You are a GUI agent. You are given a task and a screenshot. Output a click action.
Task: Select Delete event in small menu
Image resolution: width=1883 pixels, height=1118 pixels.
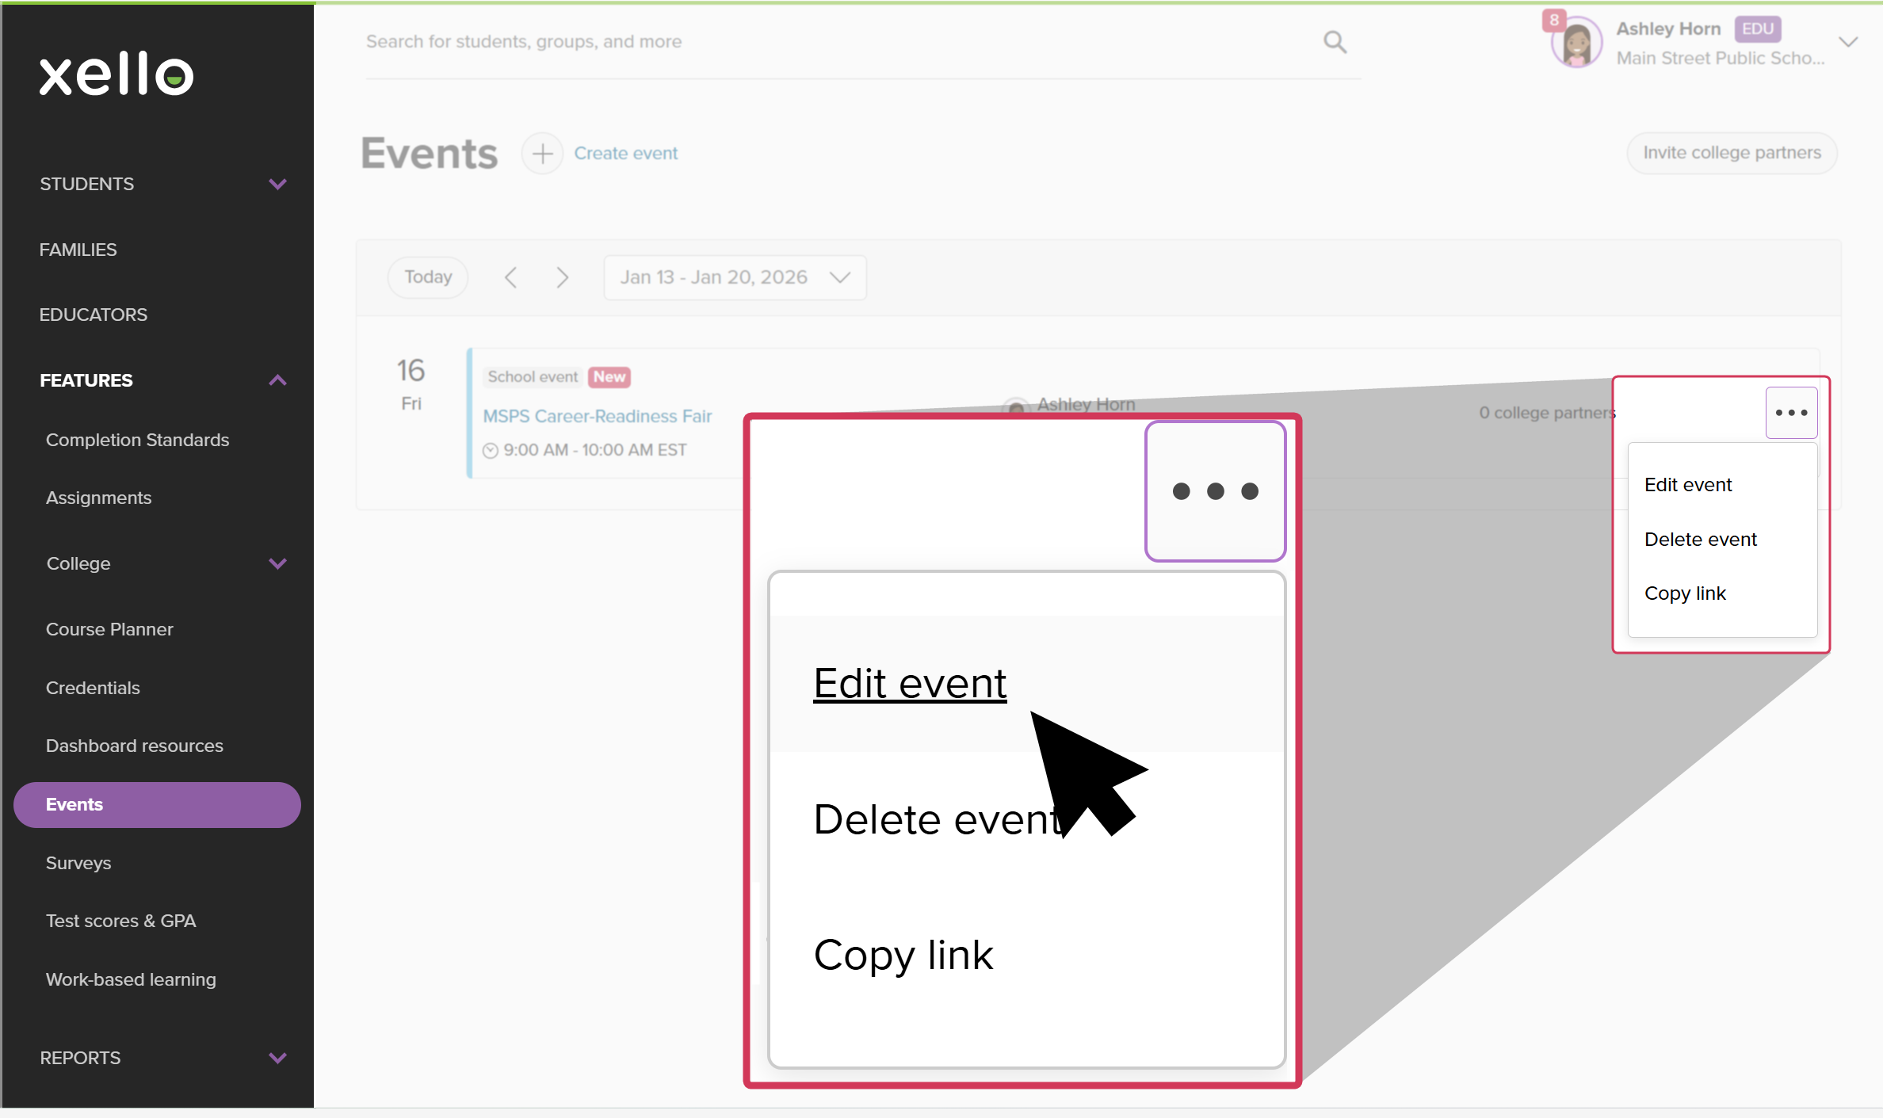[x=1701, y=540]
